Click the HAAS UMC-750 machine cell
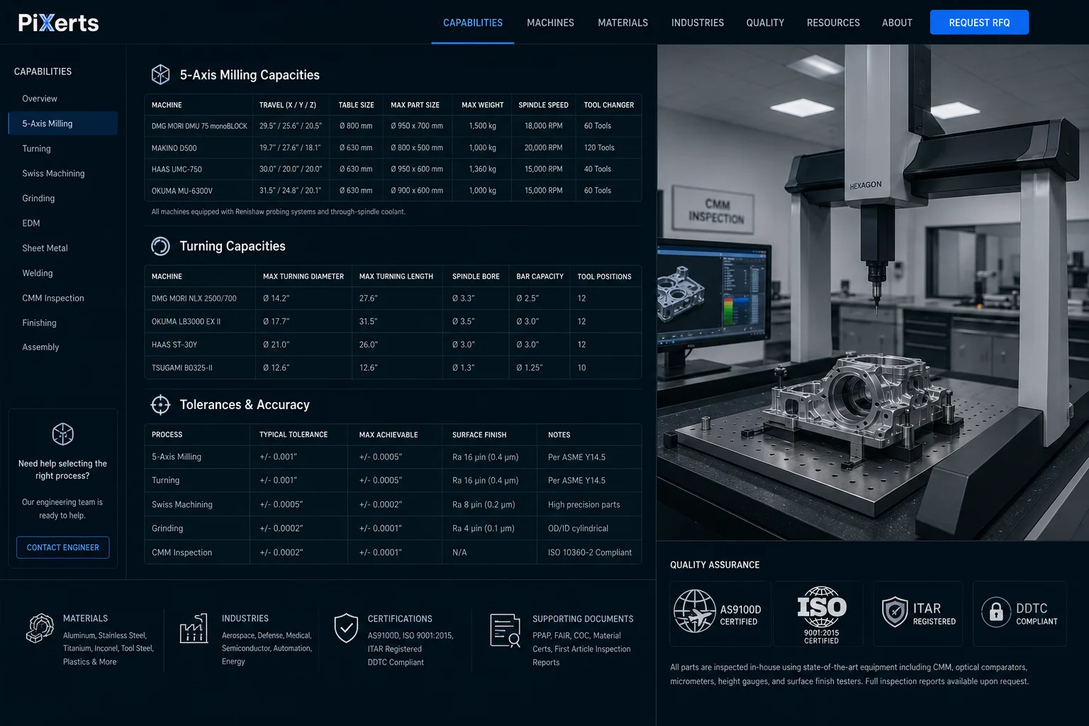 [199, 169]
